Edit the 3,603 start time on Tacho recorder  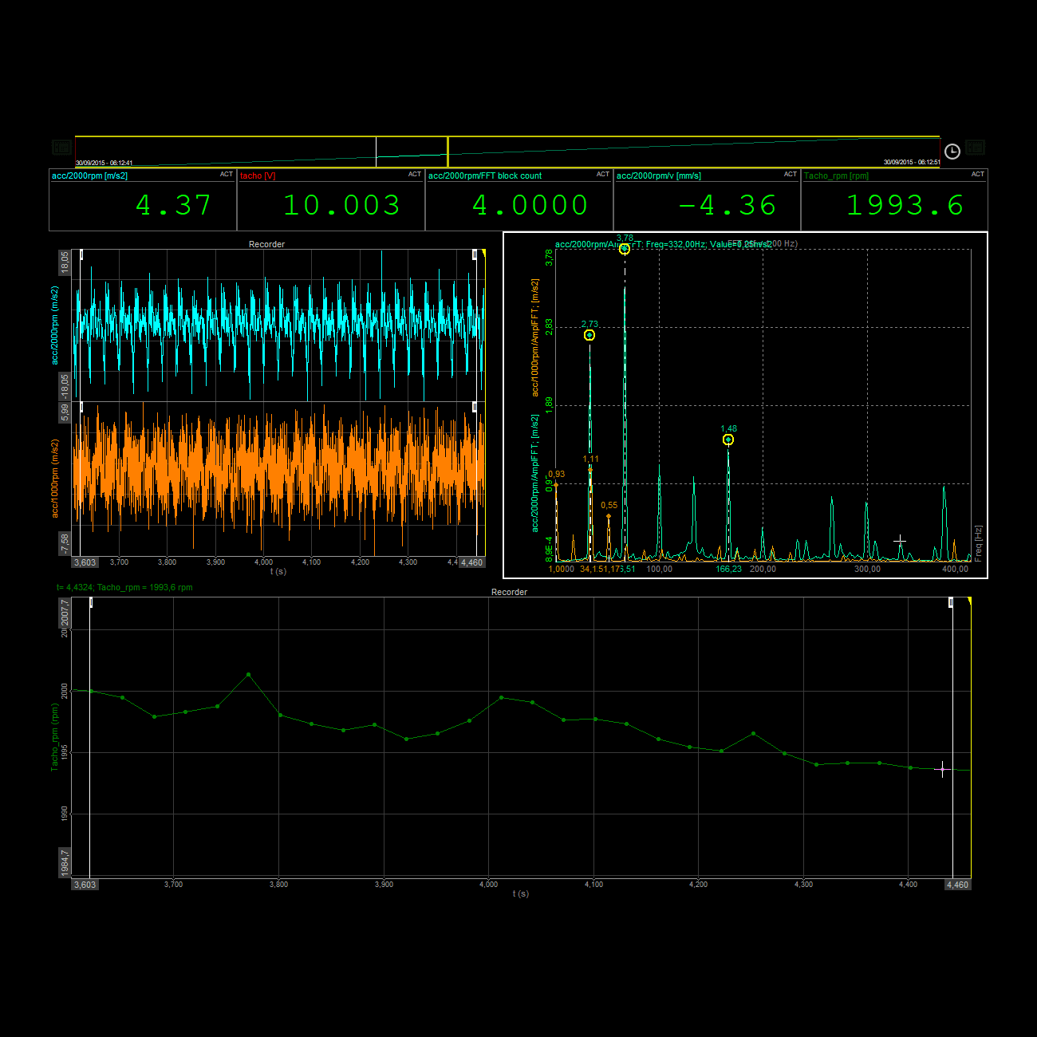[85, 885]
